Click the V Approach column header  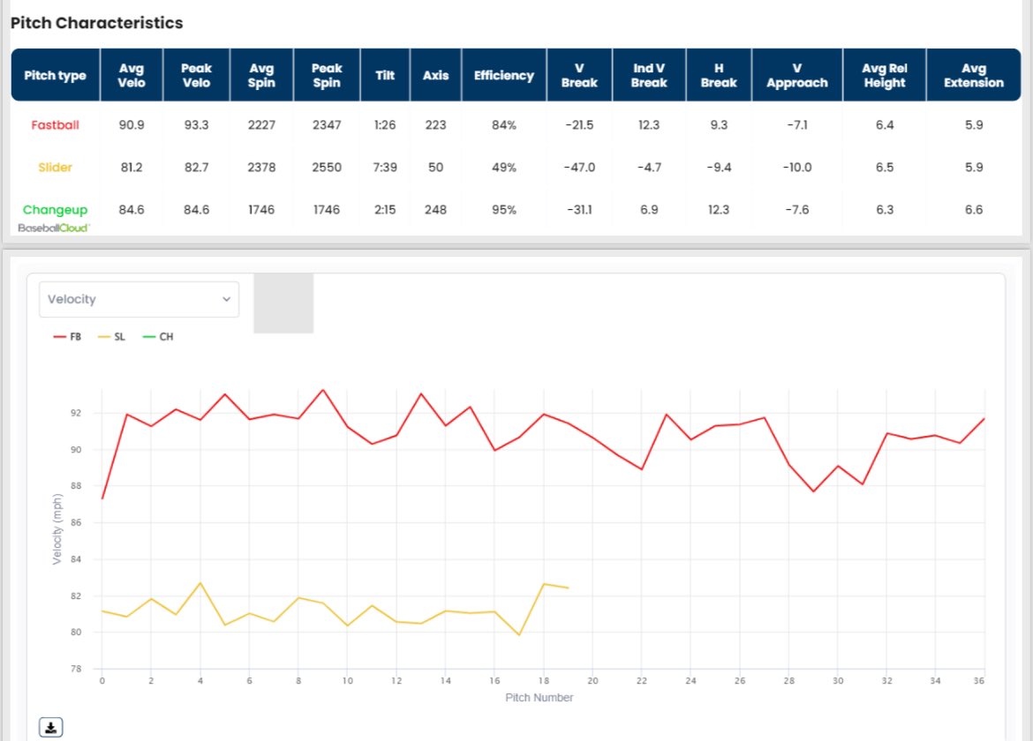click(797, 75)
